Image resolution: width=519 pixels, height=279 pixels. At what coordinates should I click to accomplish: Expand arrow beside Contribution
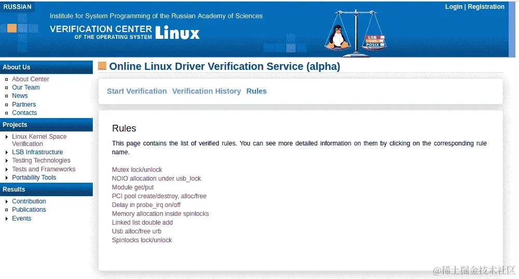[7, 201]
